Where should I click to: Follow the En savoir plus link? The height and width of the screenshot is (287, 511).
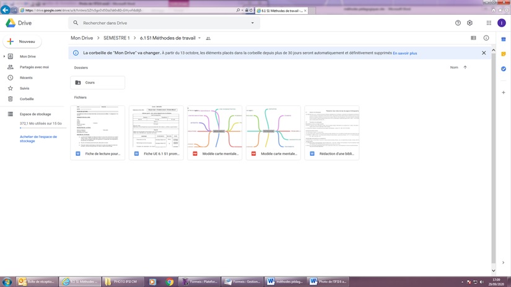click(404, 53)
